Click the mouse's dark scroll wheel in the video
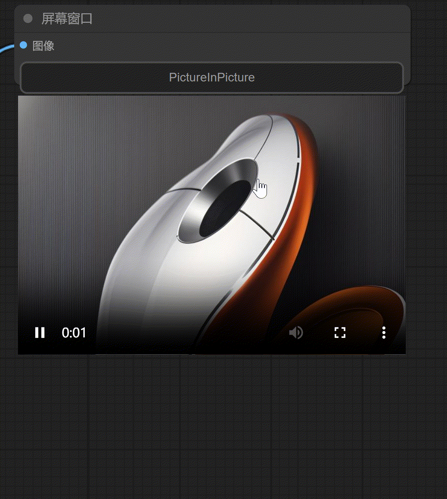Image resolution: width=447 pixels, height=499 pixels. tap(225, 208)
